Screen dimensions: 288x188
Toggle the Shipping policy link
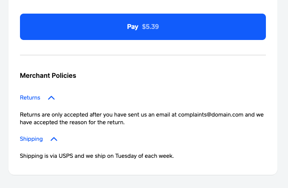pyautogui.click(x=31, y=139)
